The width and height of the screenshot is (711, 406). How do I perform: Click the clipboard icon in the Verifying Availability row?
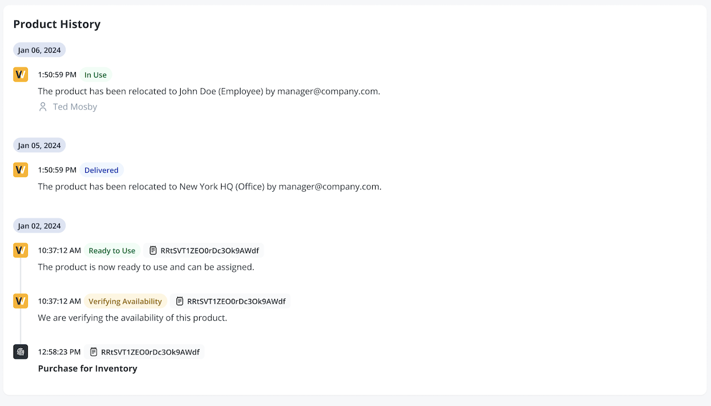[x=180, y=301]
